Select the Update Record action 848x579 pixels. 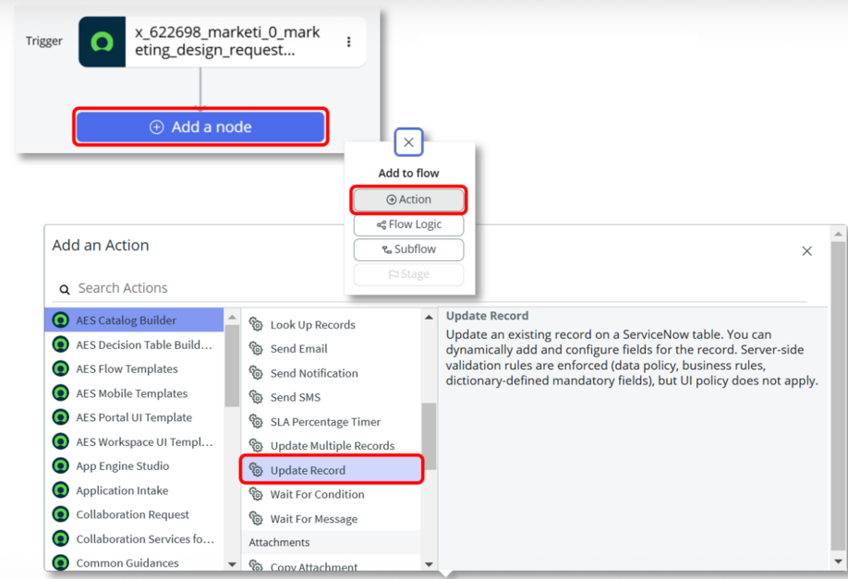point(331,470)
